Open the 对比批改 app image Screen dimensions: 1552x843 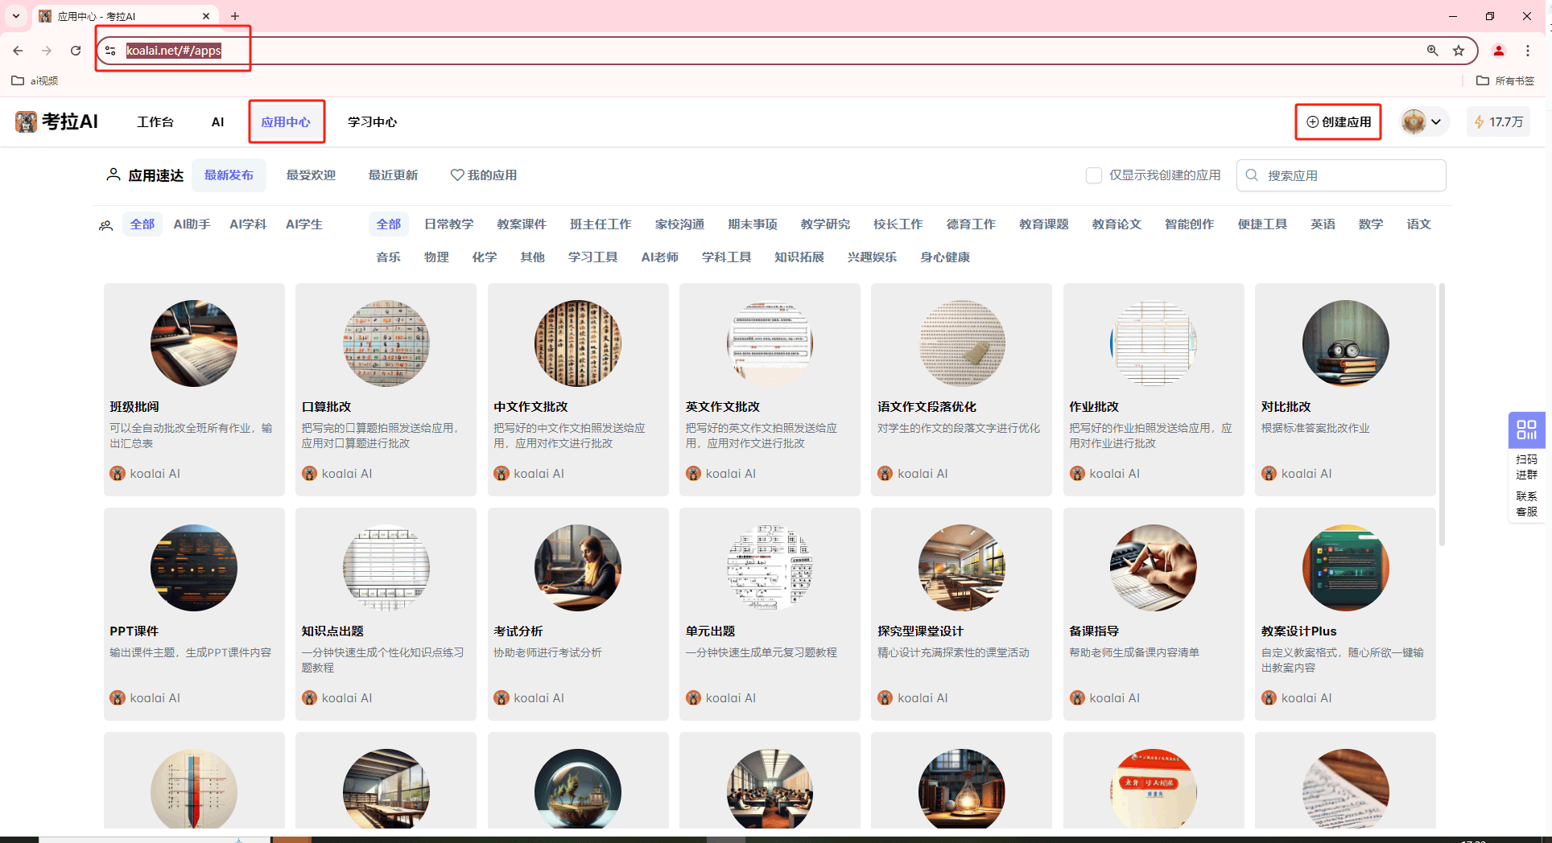point(1346,343)
